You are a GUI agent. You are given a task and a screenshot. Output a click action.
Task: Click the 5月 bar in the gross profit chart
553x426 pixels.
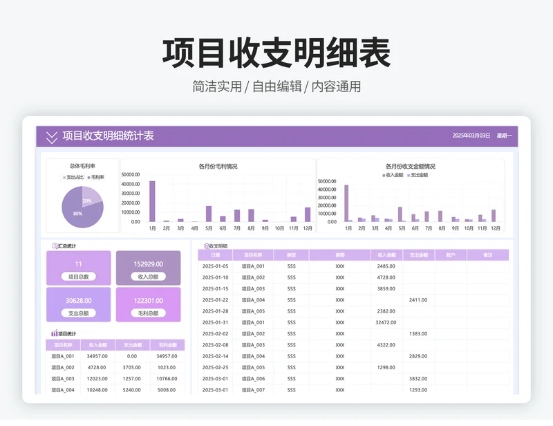[x=209, y=214]
